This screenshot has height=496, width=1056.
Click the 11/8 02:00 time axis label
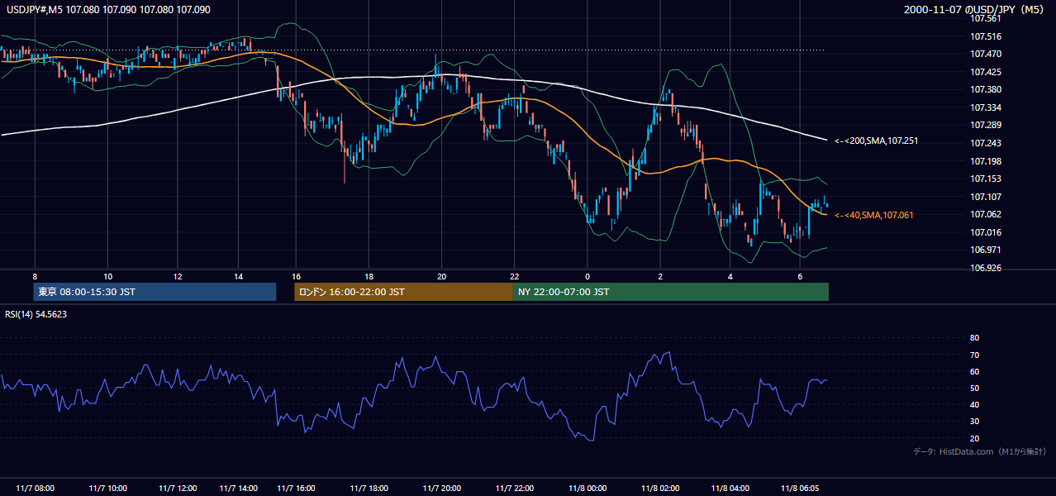pyautogui.click(x=660, y=489)
